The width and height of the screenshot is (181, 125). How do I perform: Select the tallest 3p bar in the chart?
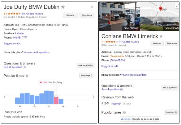point(46,97)
